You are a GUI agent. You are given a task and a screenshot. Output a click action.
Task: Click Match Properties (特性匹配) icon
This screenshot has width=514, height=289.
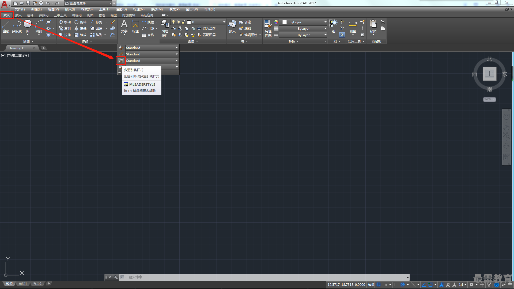coord(268,28)
